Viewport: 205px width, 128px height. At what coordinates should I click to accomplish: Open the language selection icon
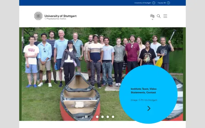[152, 16]
